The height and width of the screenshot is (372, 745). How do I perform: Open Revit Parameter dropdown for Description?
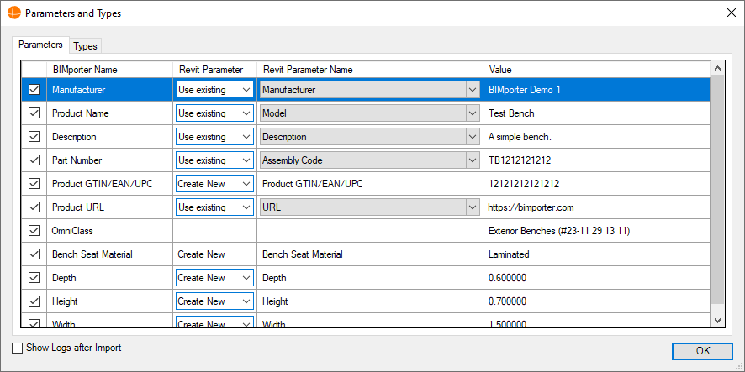(214, 137)
